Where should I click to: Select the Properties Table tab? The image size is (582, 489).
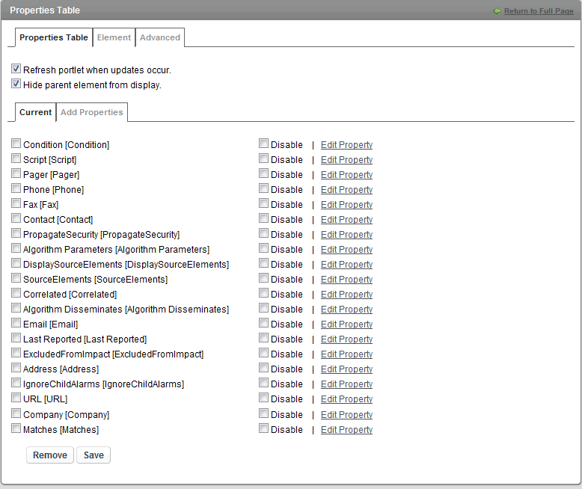[x=54, y=37]
